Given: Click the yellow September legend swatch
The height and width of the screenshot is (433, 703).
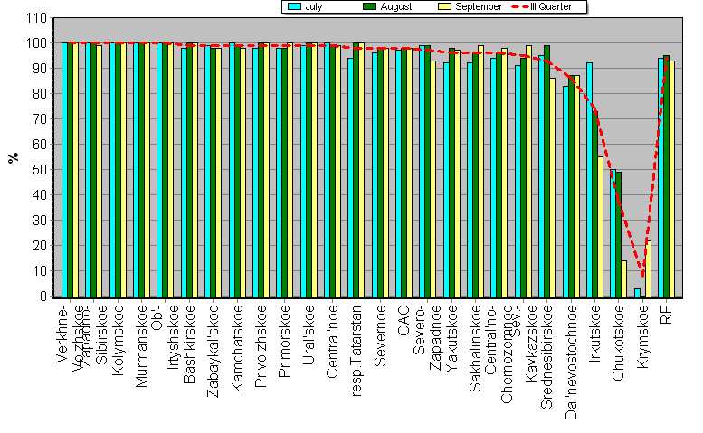Looking at the screenshot, I should [445, 6].
